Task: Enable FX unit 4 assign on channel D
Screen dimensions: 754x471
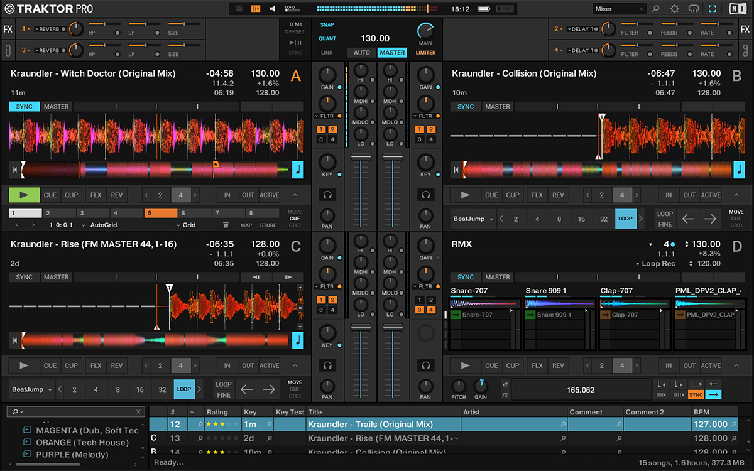Action: coord(430,310)
